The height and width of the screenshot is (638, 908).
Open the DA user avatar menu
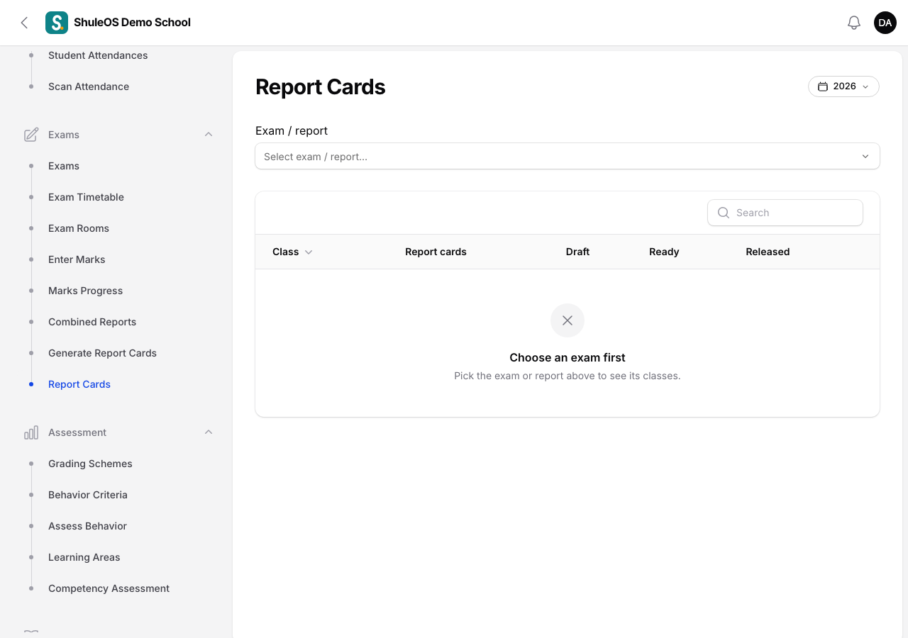point(885,23)
